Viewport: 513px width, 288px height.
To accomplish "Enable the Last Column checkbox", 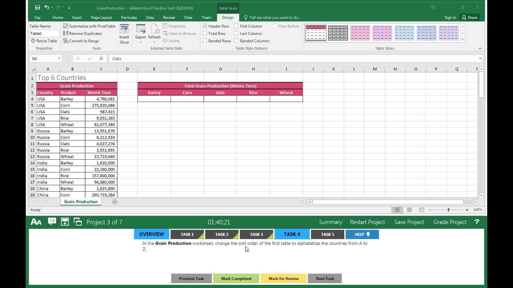I will (236, 34).
